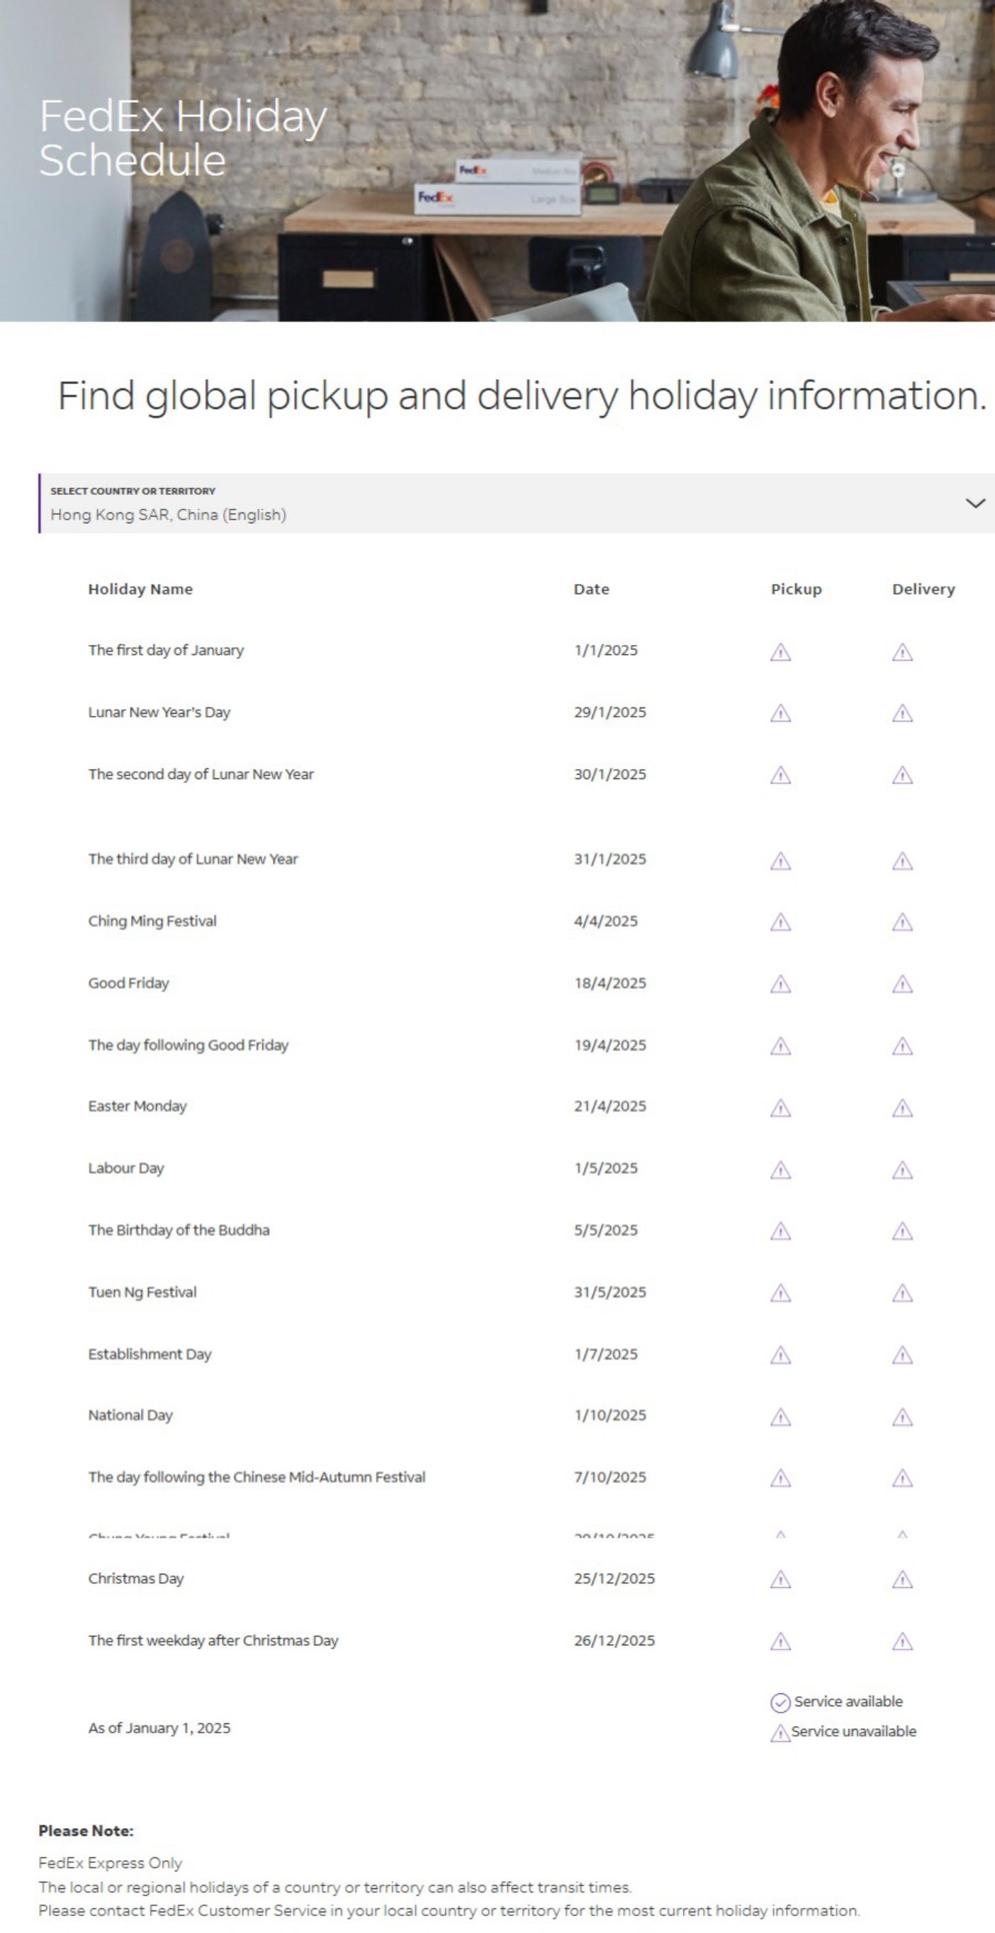Viewport: 995px width, 1933px height.
Task: Click Delivery icon for third day of Lunar New Year
Action: pyautogui.click(x=902, y=861)
